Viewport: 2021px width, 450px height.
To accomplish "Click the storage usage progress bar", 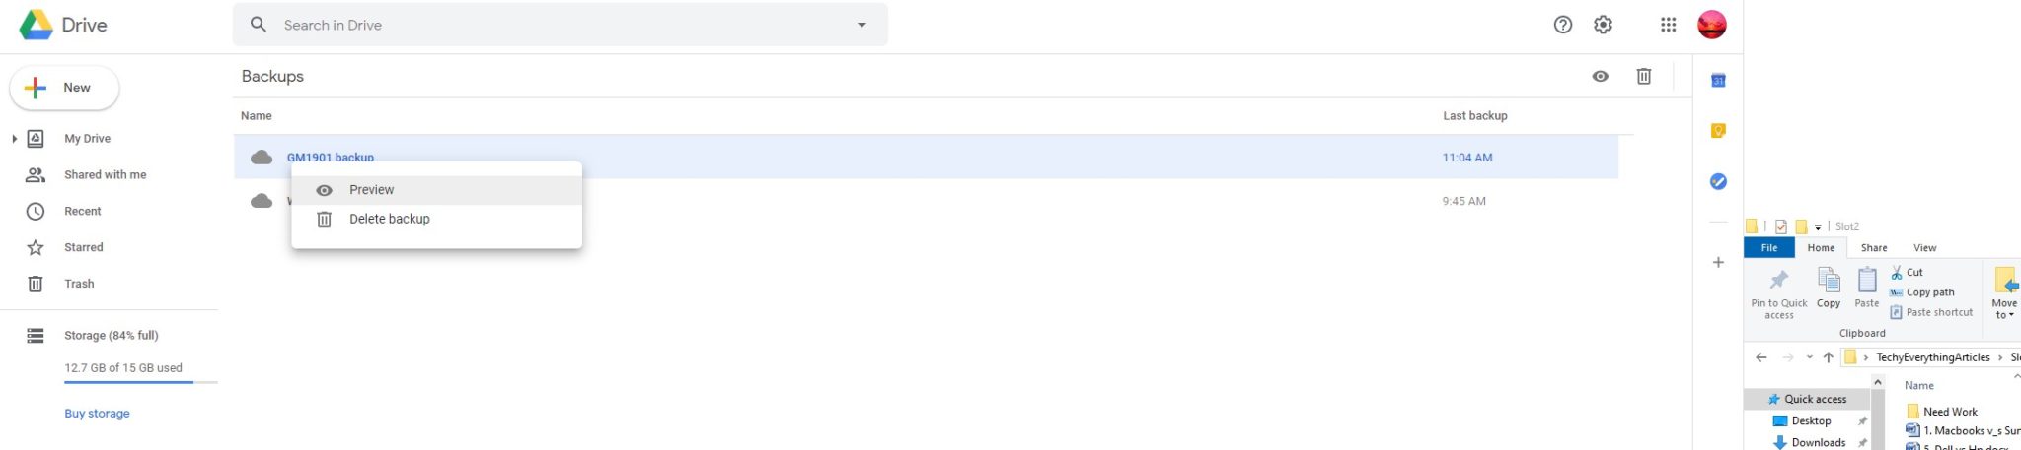I will 141,382.
